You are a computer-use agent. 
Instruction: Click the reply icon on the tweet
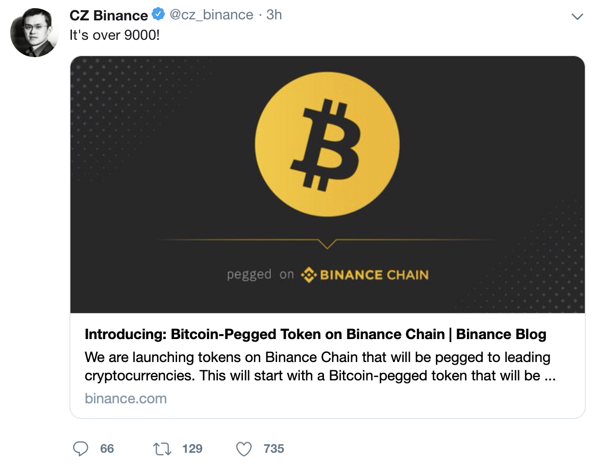click(82, 449)
